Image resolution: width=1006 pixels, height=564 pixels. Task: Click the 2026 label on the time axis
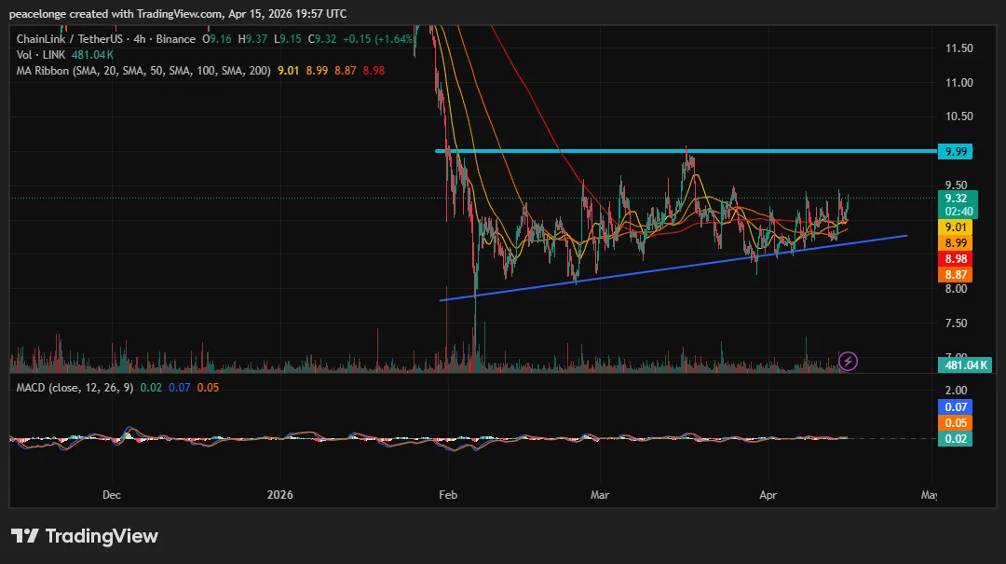pos(280,495)
